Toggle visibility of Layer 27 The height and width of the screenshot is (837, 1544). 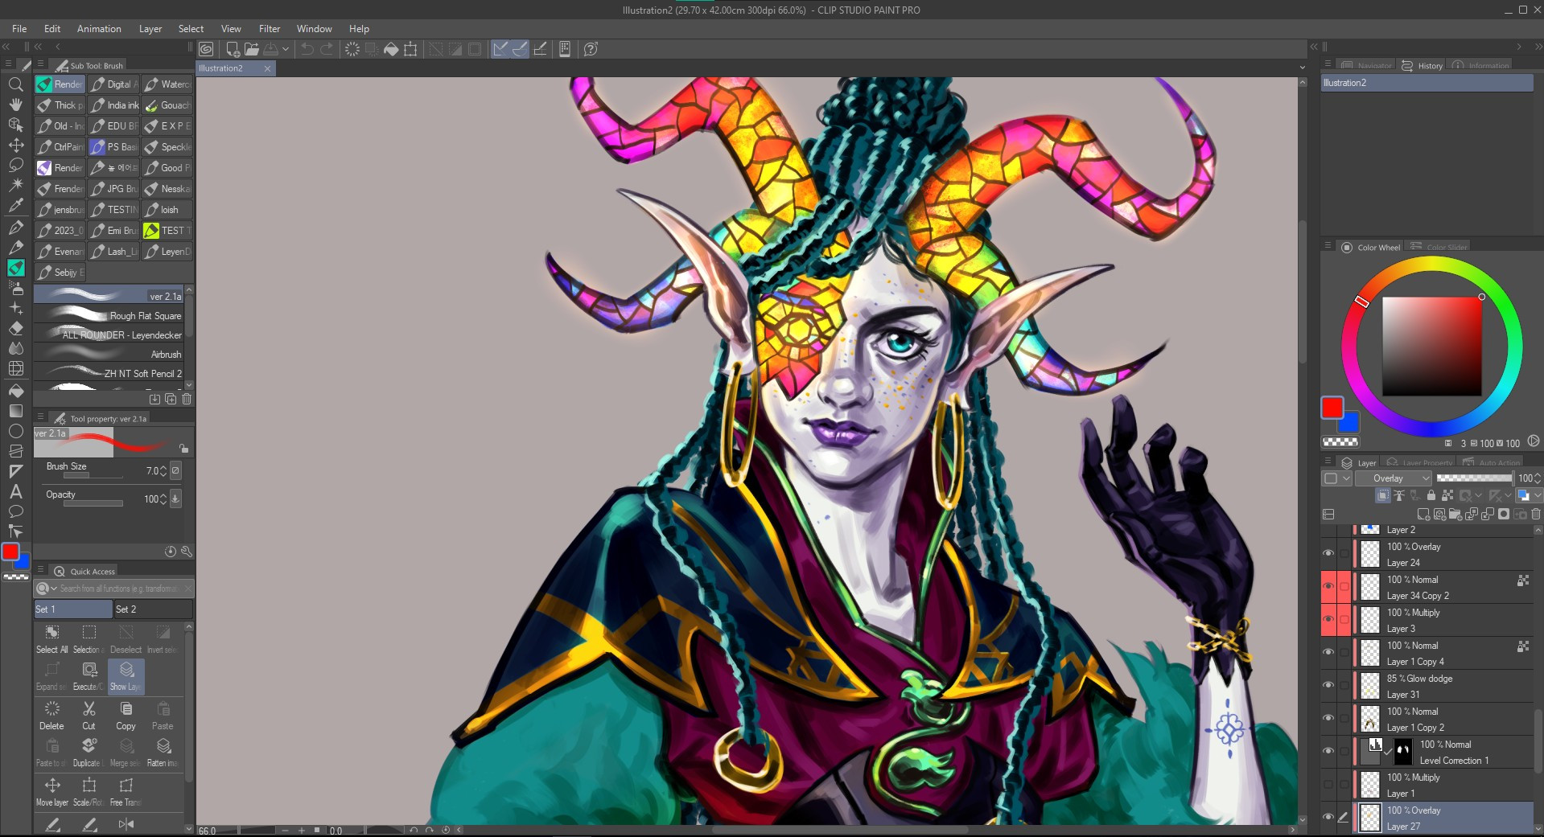1328,818
